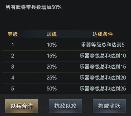Click the 20% bonus value
Screen dimensions: 131x116
pos(52,67)
